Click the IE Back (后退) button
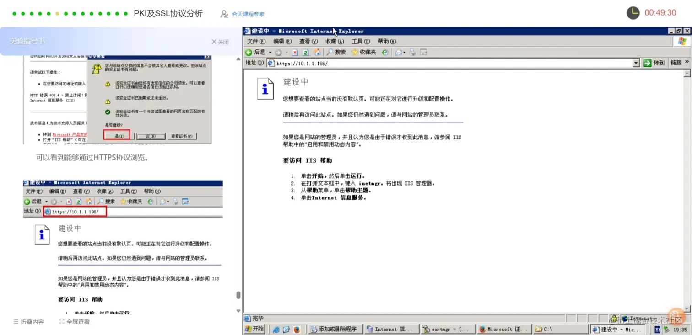 point(255,52)
